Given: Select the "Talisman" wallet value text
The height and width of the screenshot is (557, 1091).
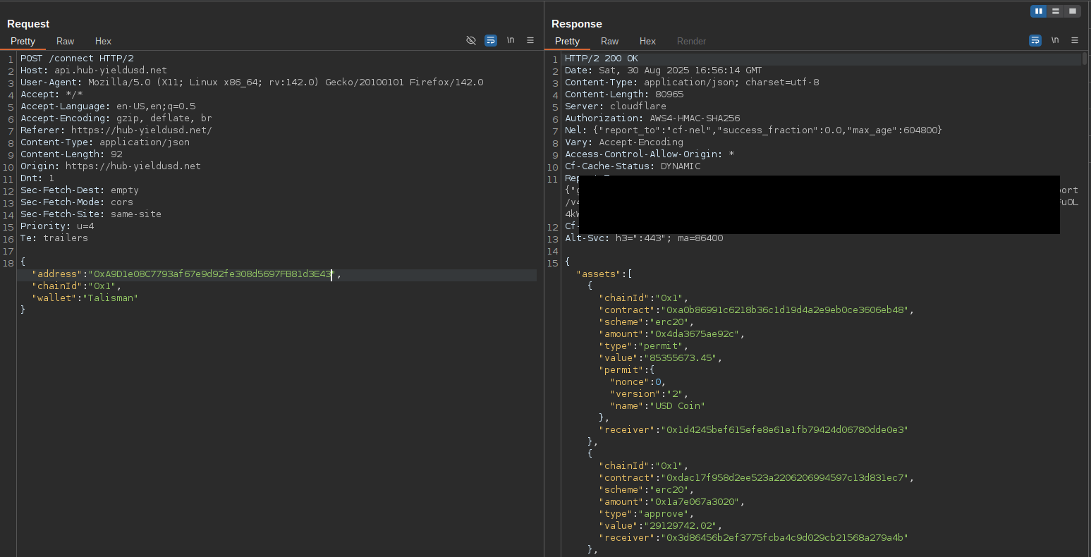Looking at the screenshot, I should pyautogui.click(x=116, y=298).
